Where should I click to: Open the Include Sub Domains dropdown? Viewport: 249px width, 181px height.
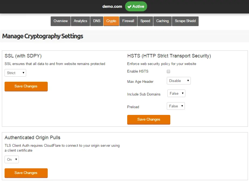pyautogui.click(x=176, y=93)
